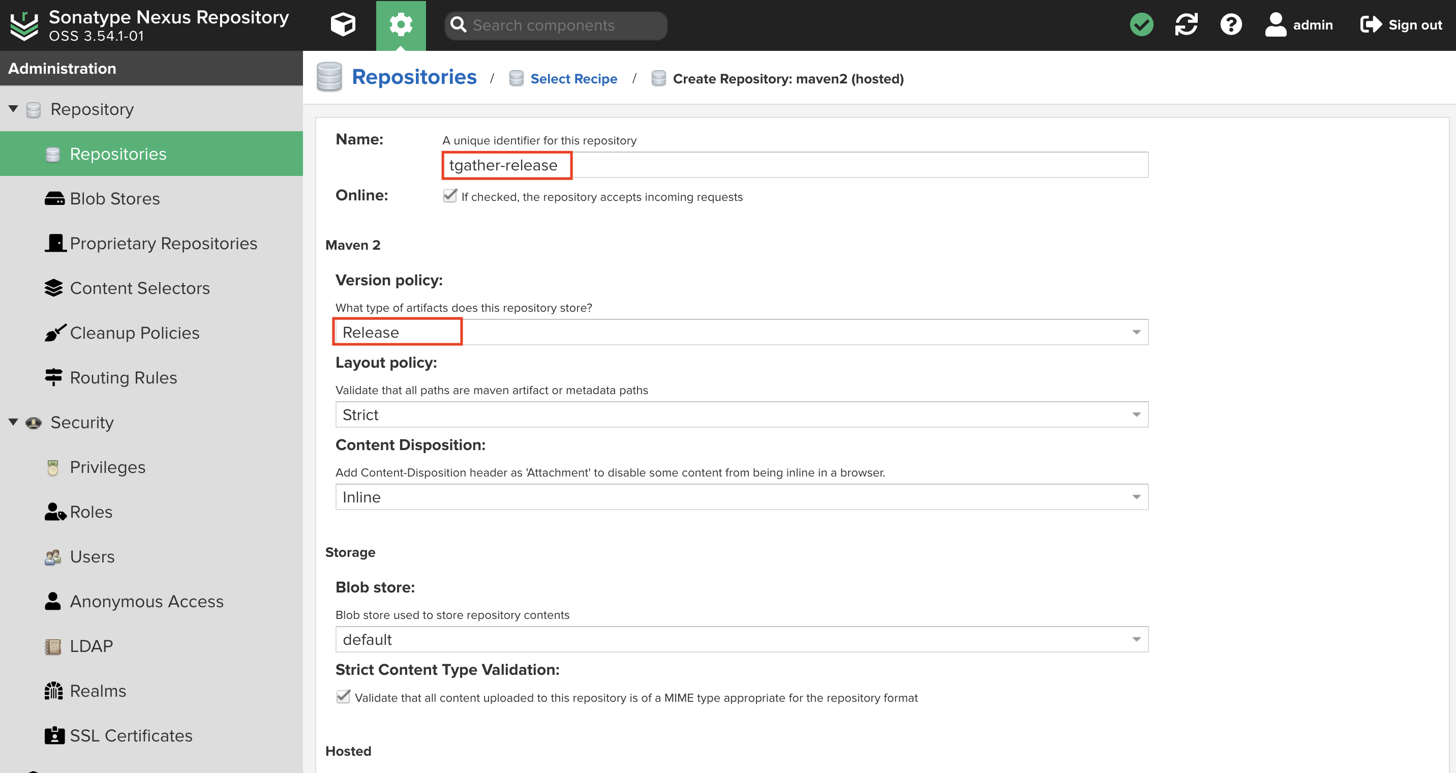Toggle Strict Content Type Validation checkbox
The height and width of the screenshot is (773, 1456).
343,696
